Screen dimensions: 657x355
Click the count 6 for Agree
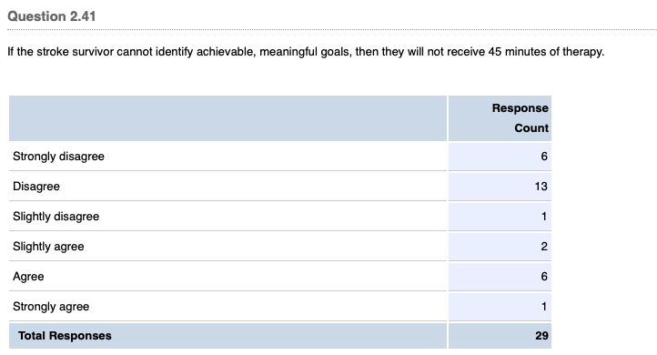coord(544,277)
